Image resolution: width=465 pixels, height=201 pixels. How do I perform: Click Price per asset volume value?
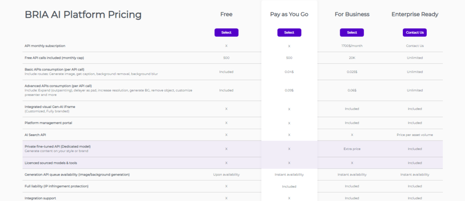[x=415, y=135]
